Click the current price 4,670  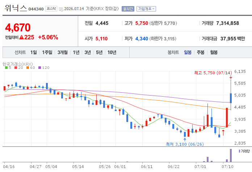point(18,27)
